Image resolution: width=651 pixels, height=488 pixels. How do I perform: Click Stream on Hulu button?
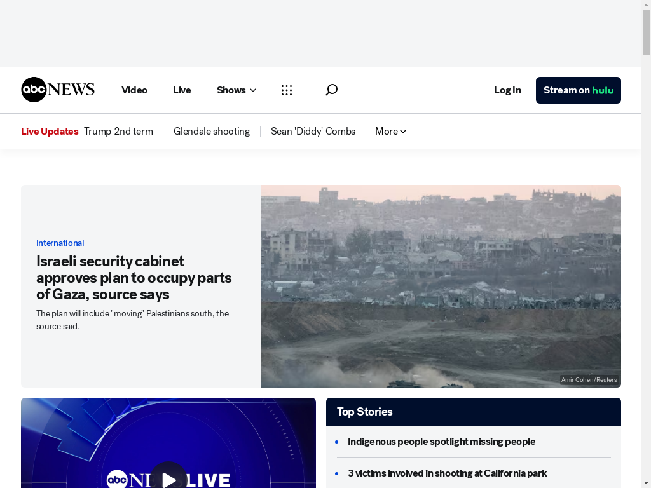point(579,90)
